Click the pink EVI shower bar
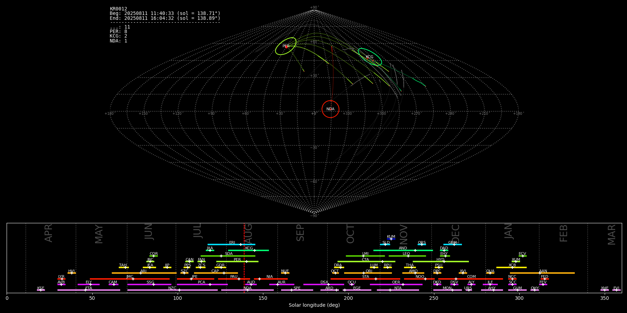The height and width of the screenshot is (313, 627). tap(617, 290)
